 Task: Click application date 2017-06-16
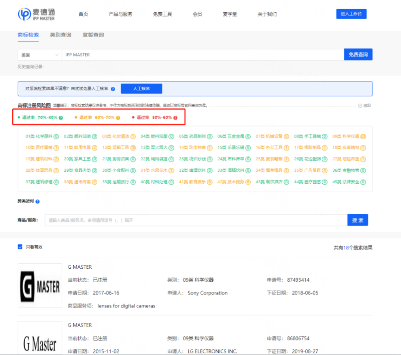point(106,293)
